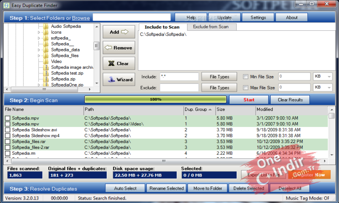
Task: Click the arrow icon on Add button
Action: (x=125, y=32)
